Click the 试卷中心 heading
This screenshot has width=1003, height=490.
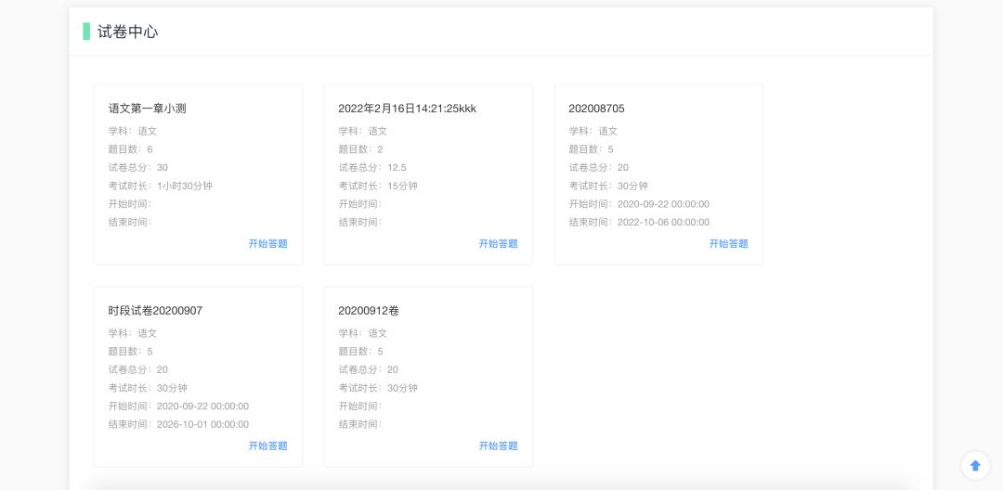click(x=127, y=32)
